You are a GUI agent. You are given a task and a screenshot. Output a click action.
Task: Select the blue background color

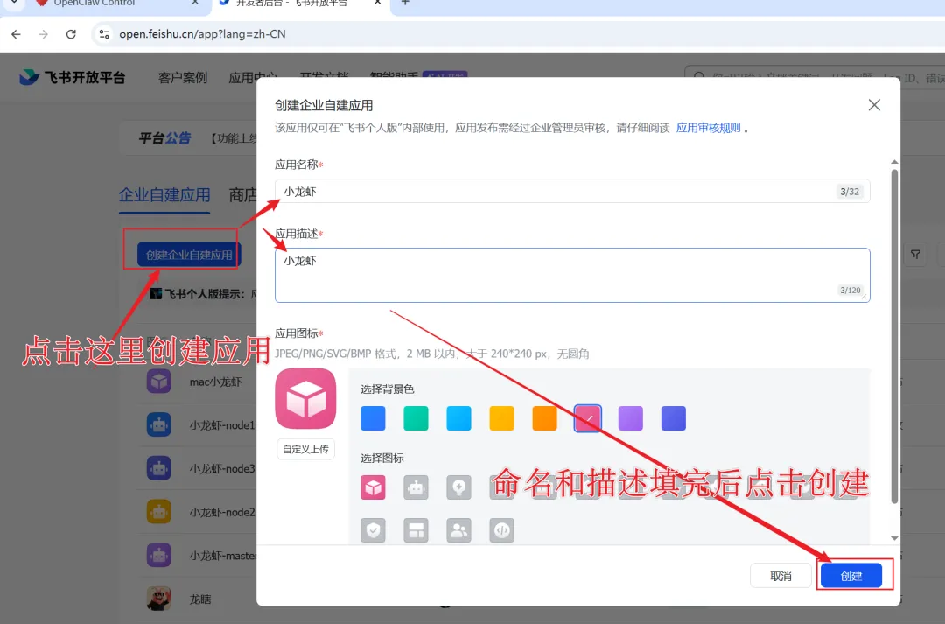[373, 418]
